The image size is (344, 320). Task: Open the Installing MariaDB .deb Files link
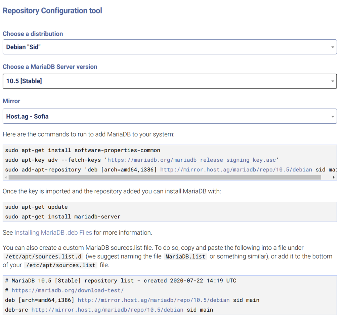coord(53,232)
